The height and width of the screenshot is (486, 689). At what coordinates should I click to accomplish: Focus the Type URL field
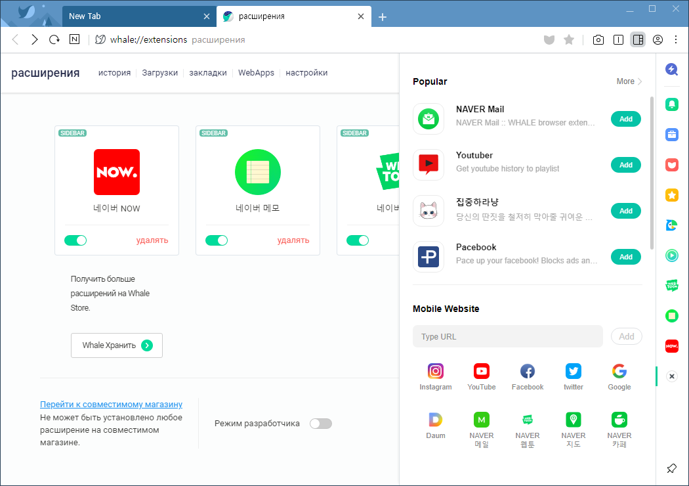(507, 336)
